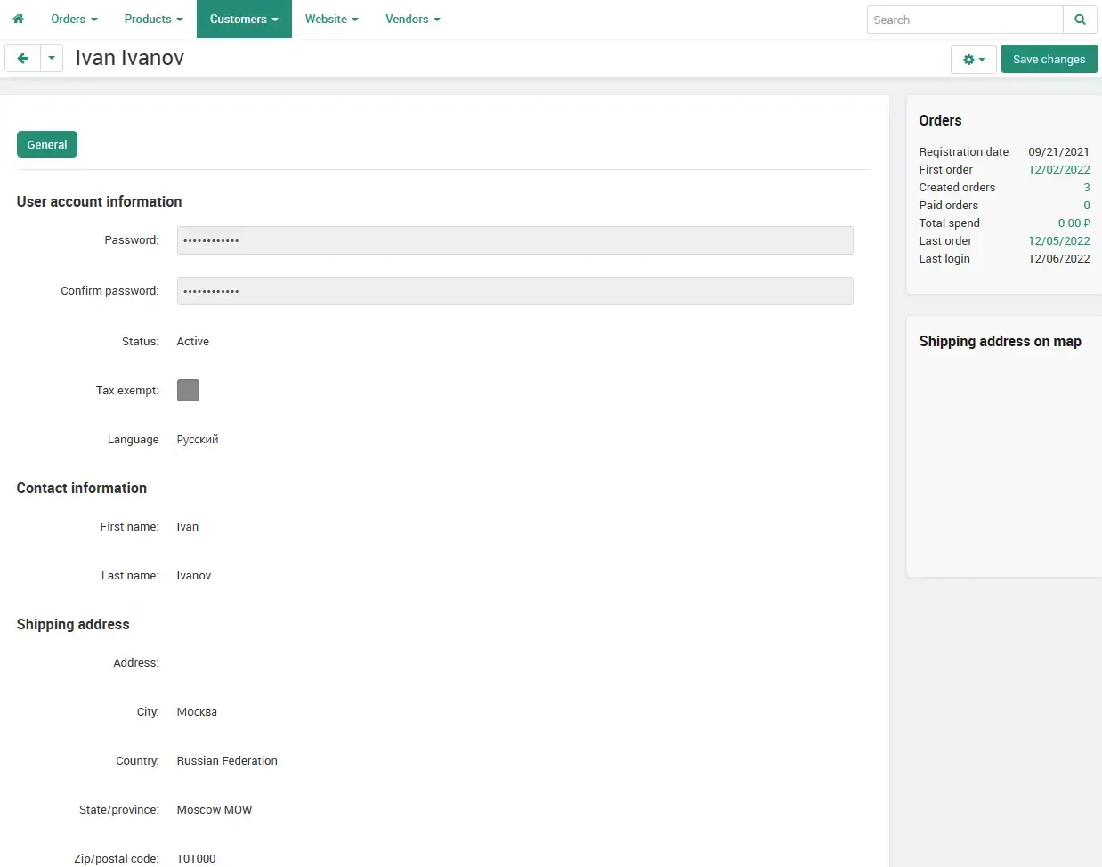Click the Total spend amount link
1102x867 pixels.
point(1073,223)
